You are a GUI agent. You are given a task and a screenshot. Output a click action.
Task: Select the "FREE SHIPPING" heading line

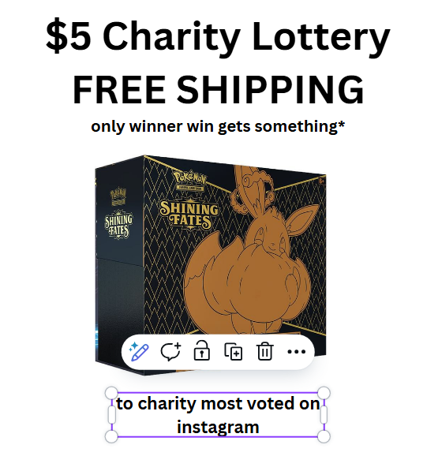tap(218, 89)
